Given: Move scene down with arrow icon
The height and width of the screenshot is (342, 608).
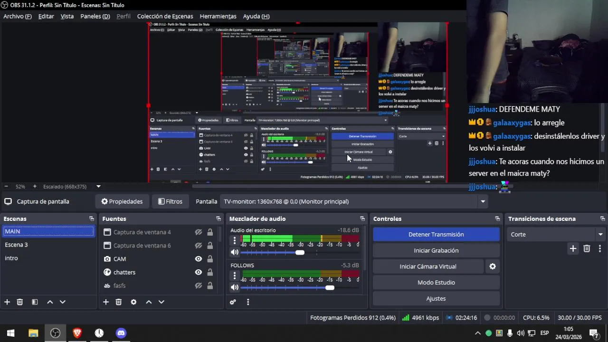Looking at the screenshot, I should point(62,302).
